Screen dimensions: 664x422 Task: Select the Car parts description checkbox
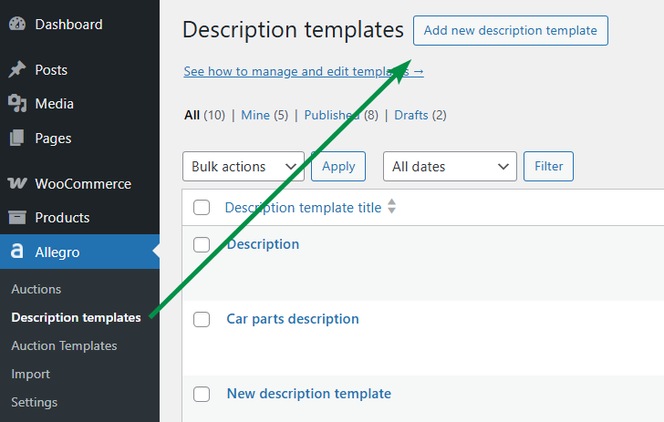pyautogui.click(x=202, y=320)
